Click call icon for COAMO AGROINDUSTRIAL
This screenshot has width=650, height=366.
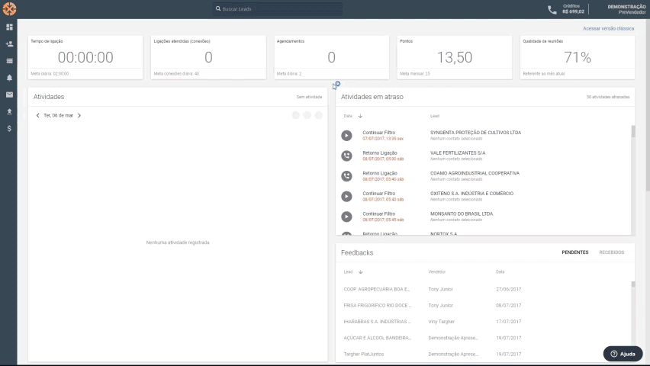346,176
